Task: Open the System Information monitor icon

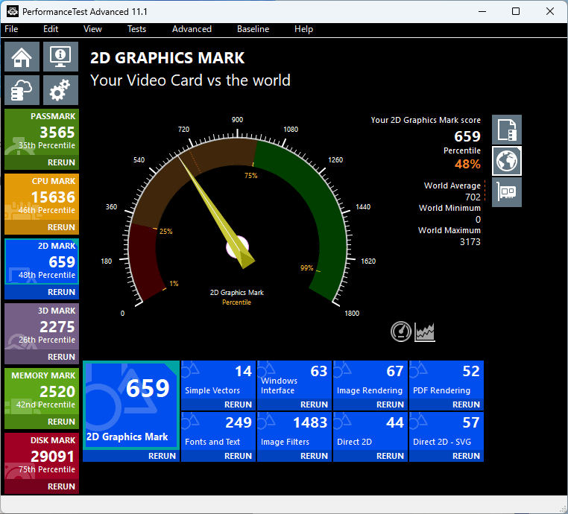Action: [60, 57]
